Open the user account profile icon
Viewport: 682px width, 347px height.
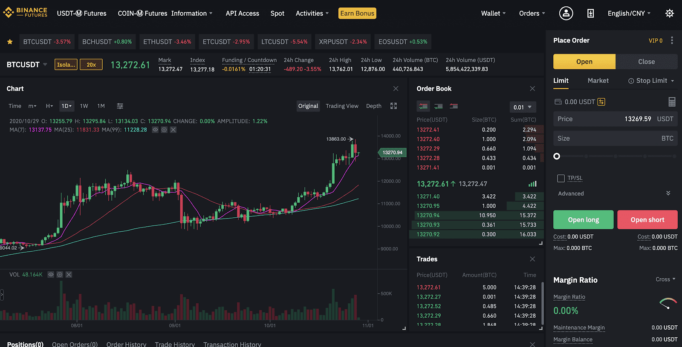566,13
